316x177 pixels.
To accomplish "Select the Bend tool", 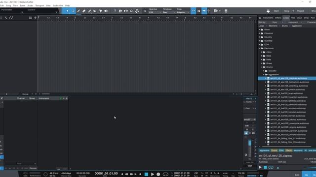I will [100, 11].
